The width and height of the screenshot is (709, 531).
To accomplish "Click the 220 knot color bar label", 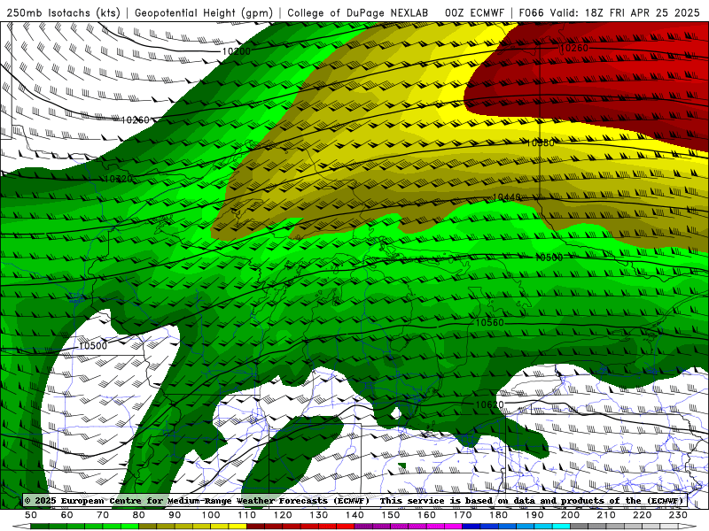I will click(x=643, y=515).
